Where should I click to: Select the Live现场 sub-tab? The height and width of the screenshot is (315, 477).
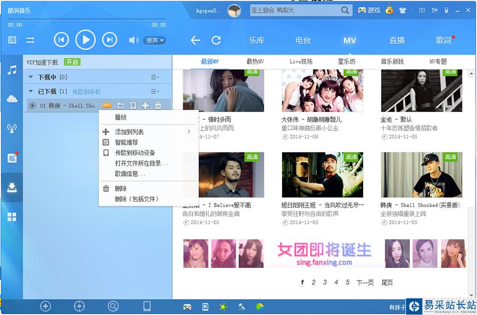pos(301,61)
